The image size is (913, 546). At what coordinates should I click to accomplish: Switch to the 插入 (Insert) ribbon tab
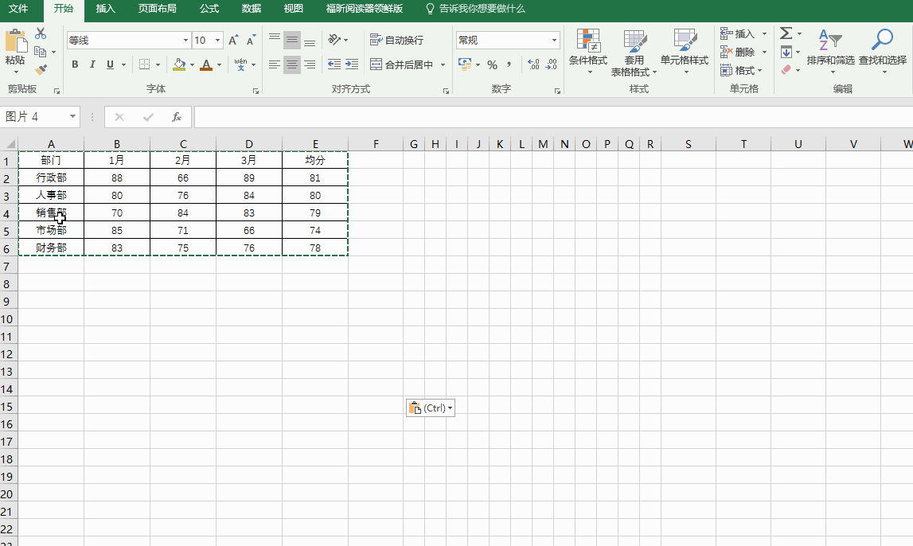105,9
